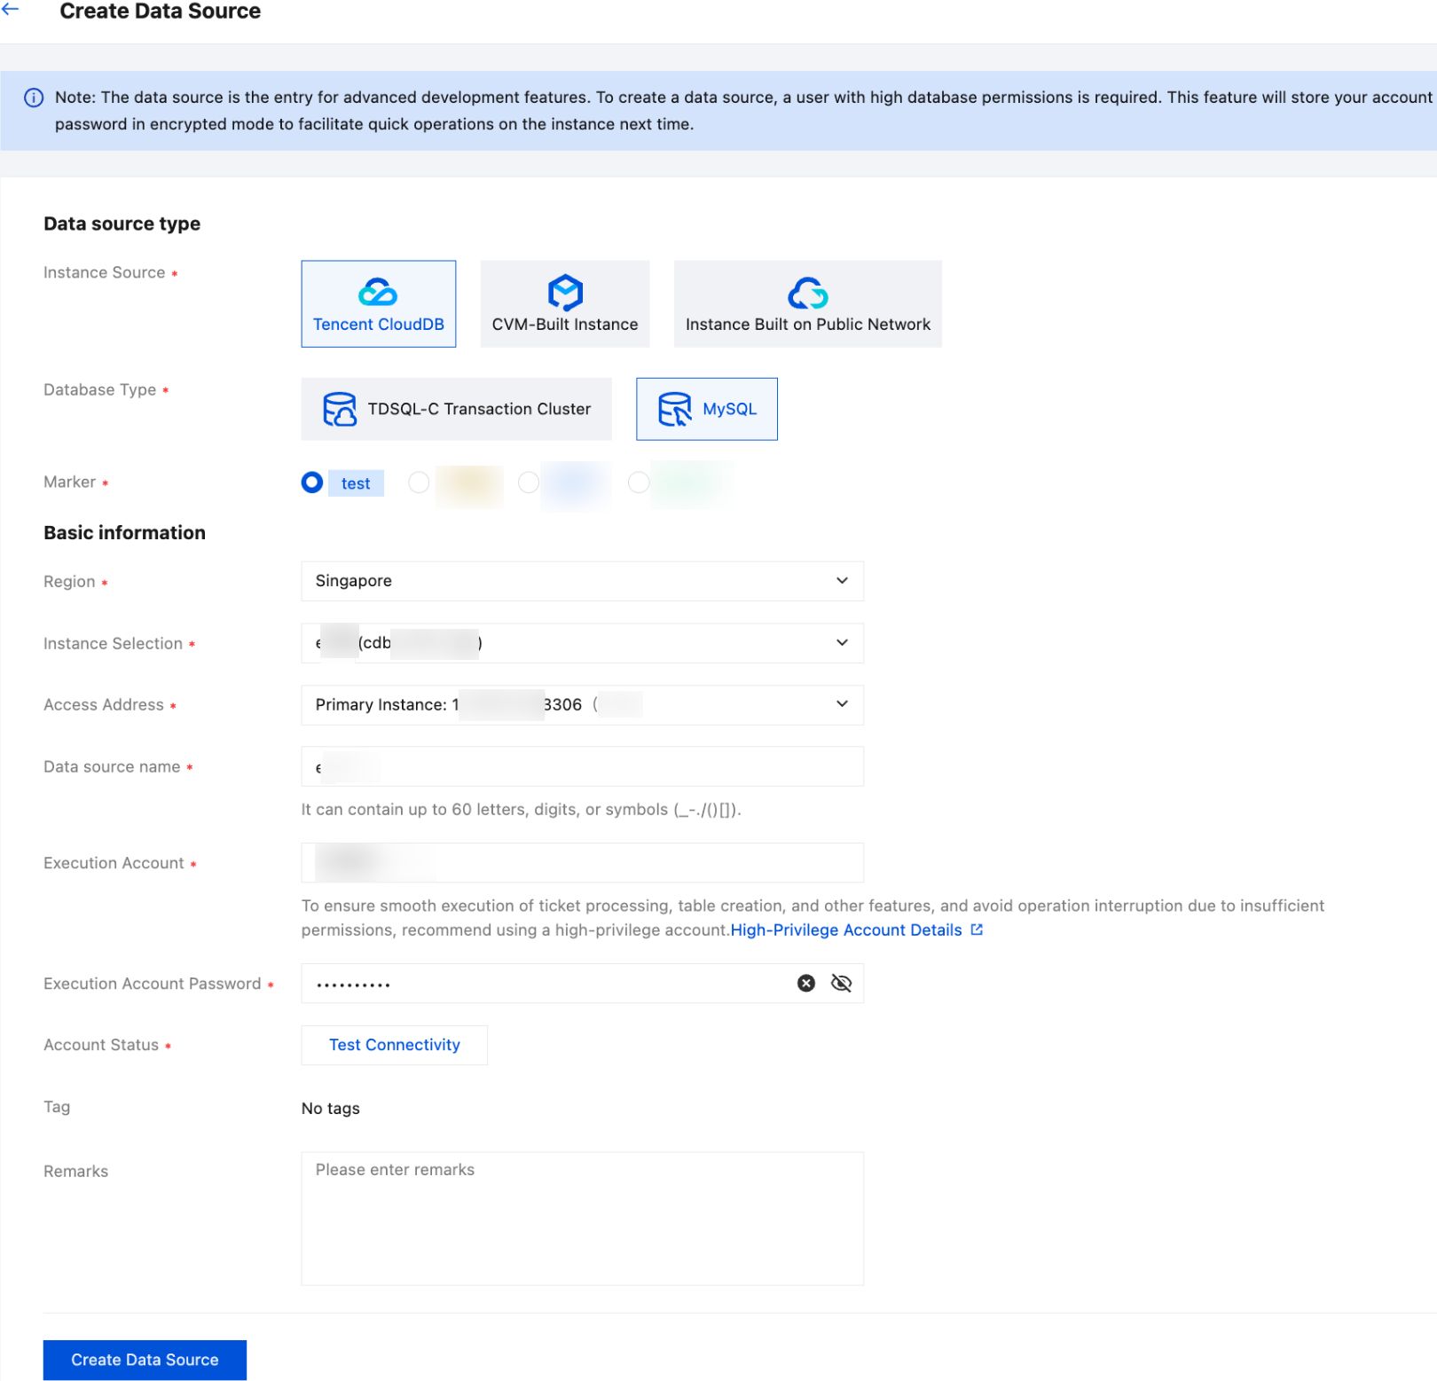Click the No tags text
Image resolution: width=1437 pixels, height=1381 pixels.
(x=331, y=1109)
